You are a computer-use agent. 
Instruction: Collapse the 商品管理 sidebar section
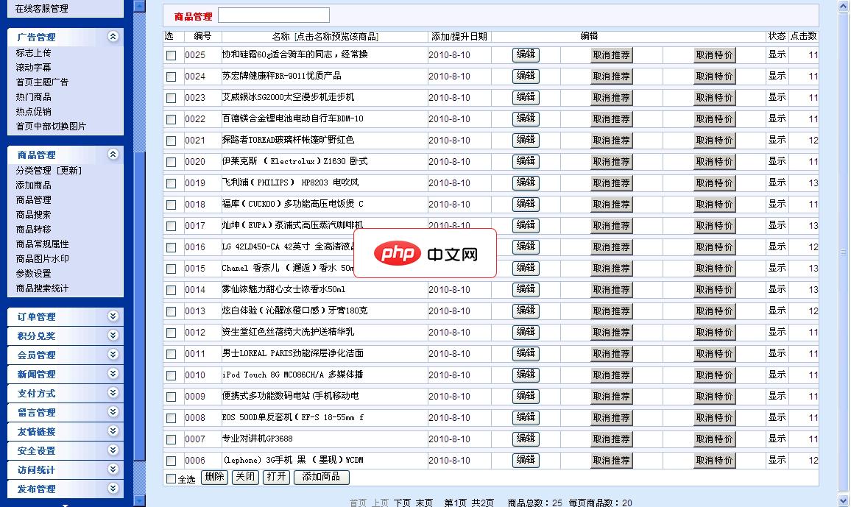click(x=113, y=155)
